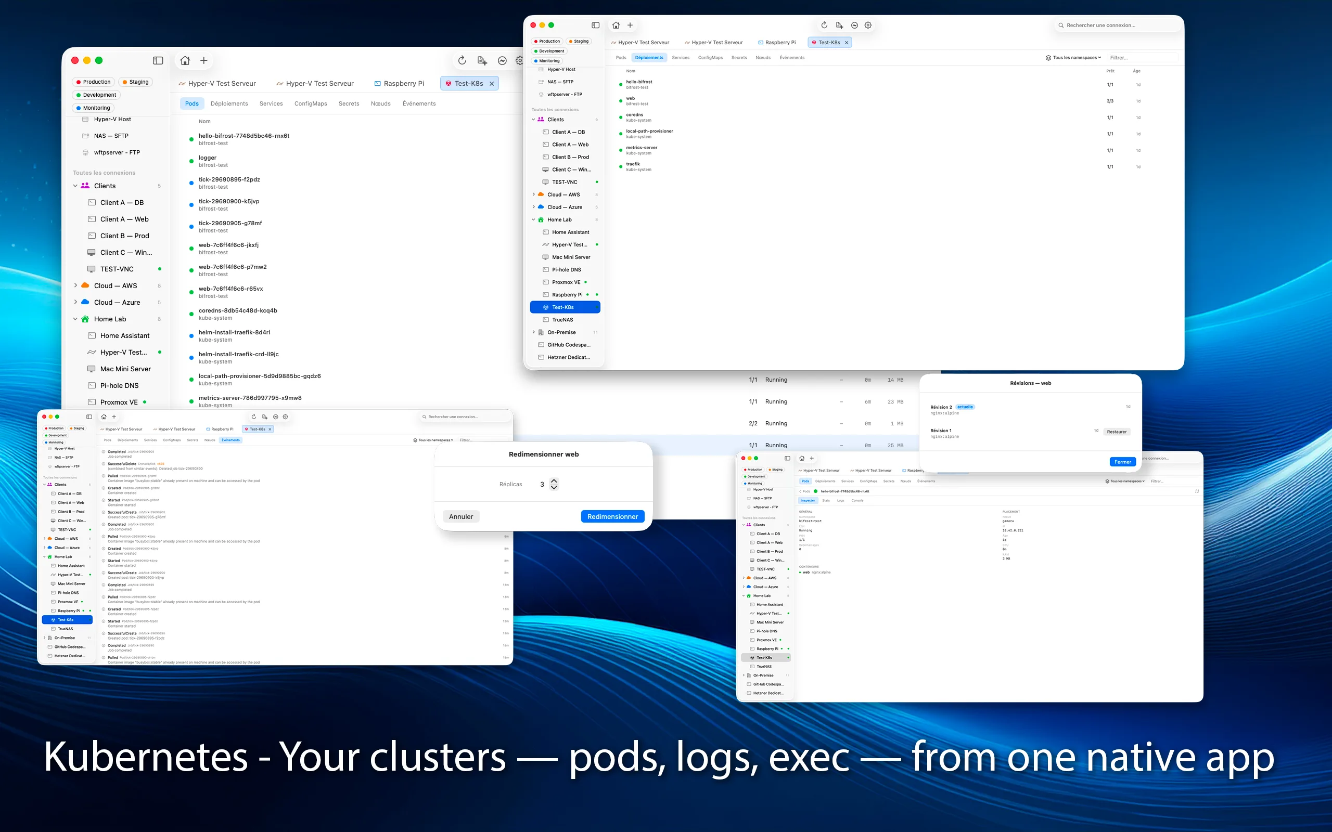The width and height of the screenshot is (1332, 832).
Task: Toggle Production tag filter in Pods list window
Action: click(93, 82)
